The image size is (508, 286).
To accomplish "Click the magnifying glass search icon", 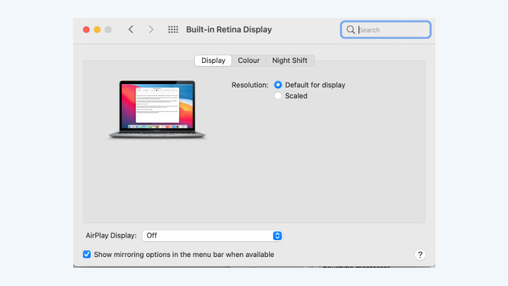I will [351, 30].
